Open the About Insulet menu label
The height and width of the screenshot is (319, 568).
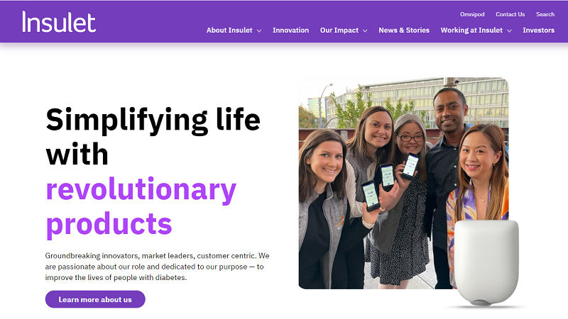pyautogui.click(x=229, y=30)
